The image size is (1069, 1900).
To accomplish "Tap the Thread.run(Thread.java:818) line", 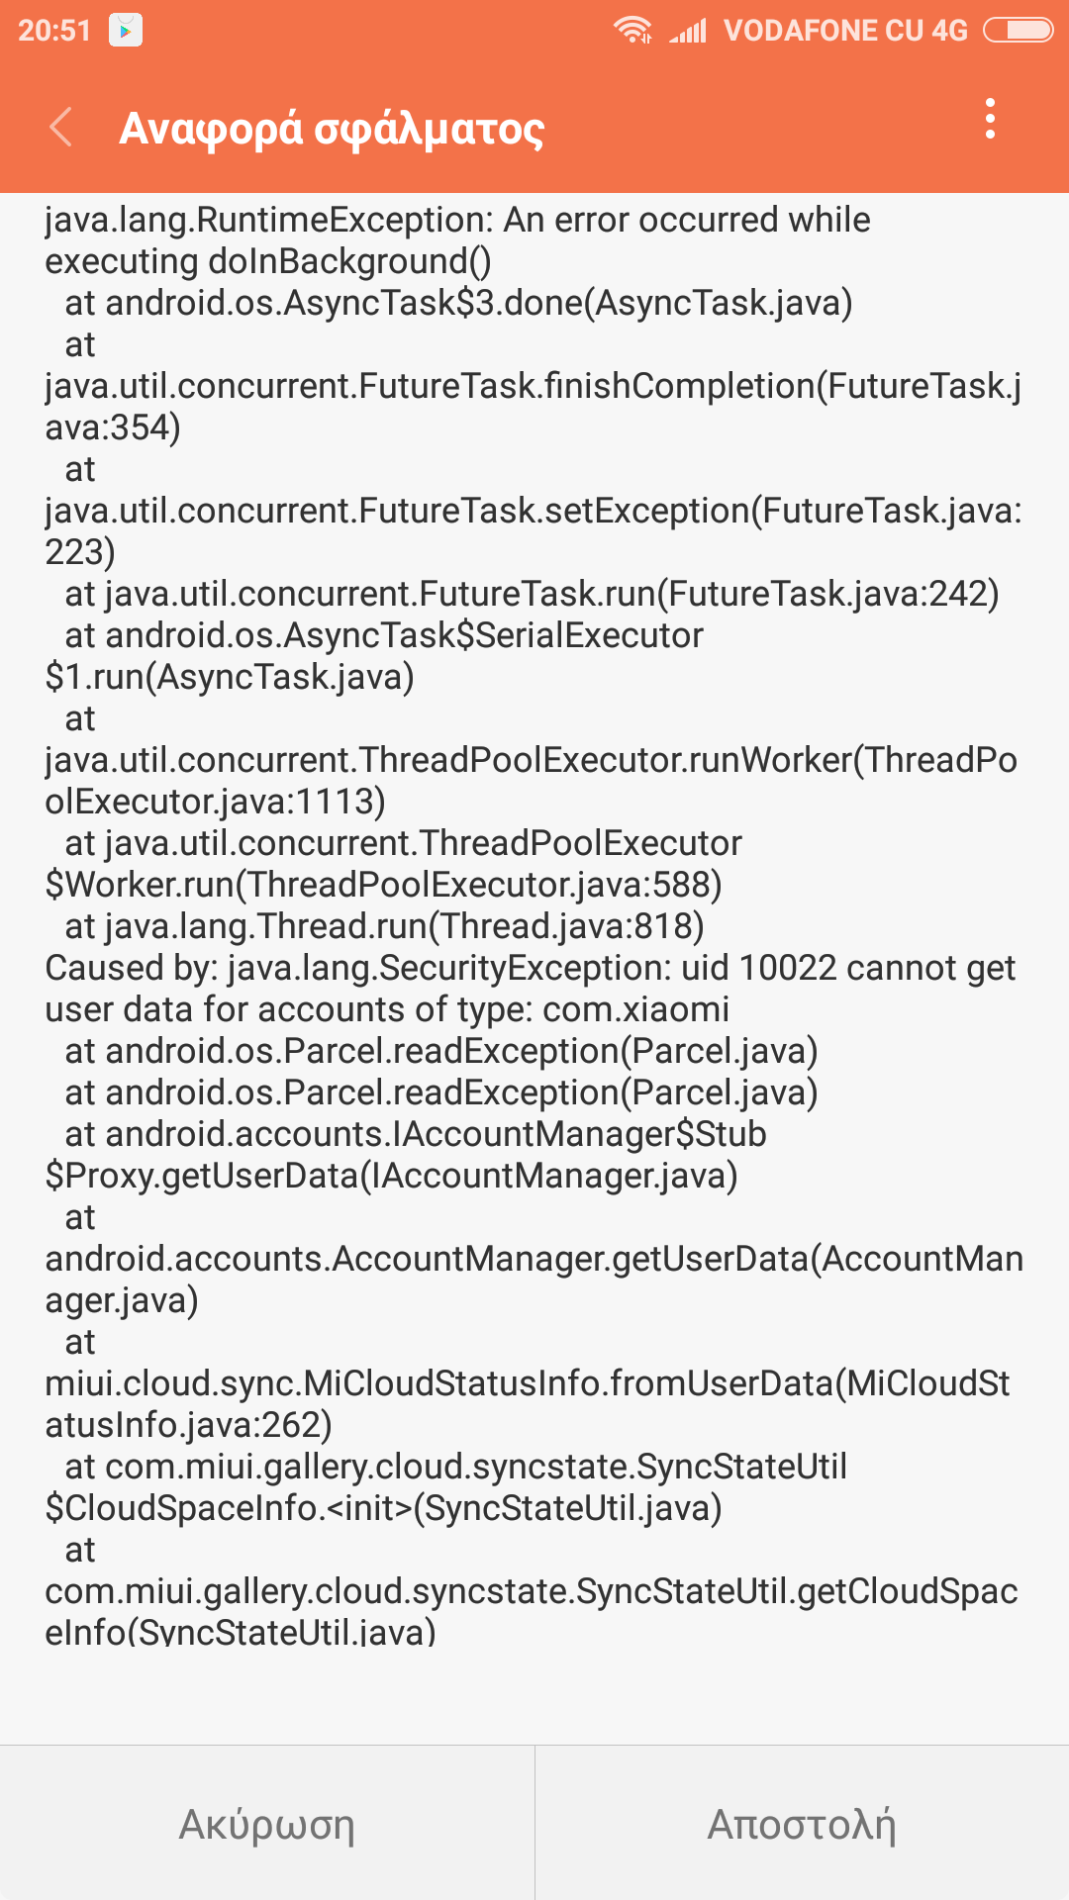I will 384,926.
